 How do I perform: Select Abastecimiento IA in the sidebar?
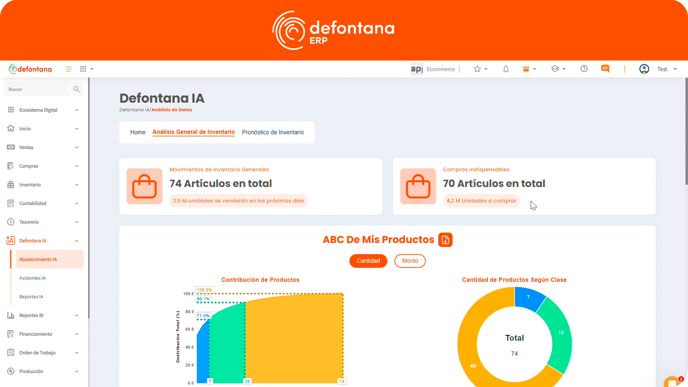pyautogui.click(x=50, y=259)
